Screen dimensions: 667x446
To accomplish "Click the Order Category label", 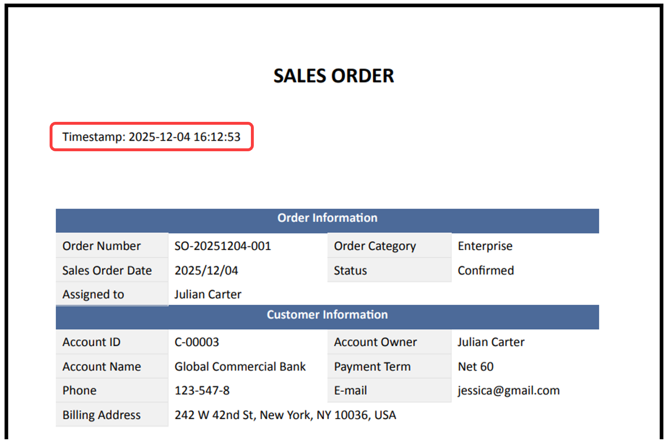I will coord(375,246).
